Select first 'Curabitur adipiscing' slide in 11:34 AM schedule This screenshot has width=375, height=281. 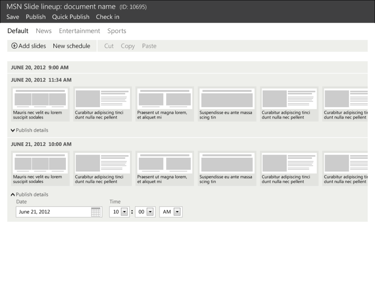[x=102, y=104]
